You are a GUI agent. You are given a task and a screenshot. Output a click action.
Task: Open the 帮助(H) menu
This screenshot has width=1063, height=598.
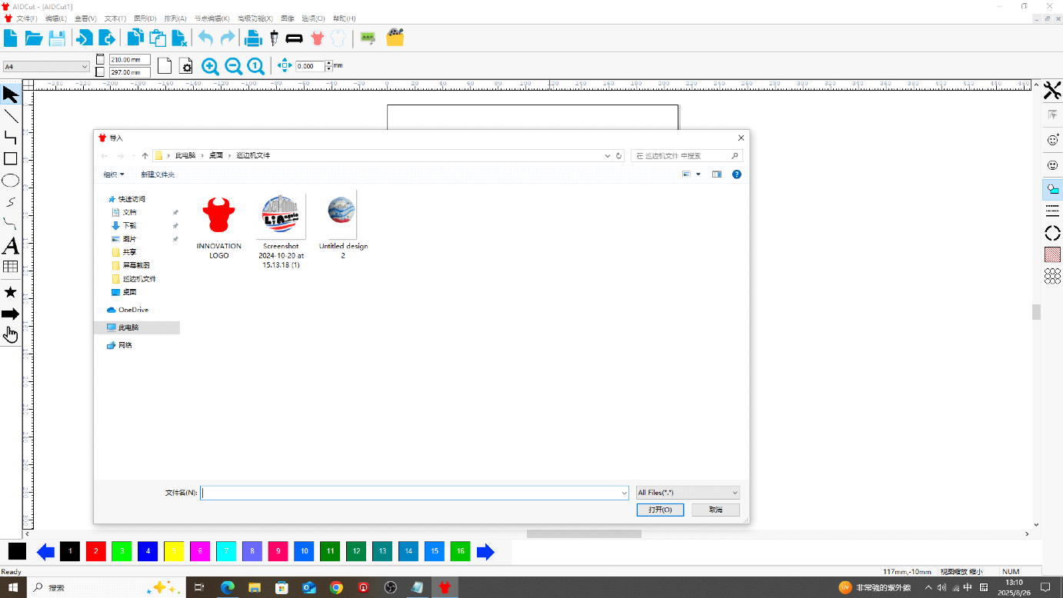345,18
